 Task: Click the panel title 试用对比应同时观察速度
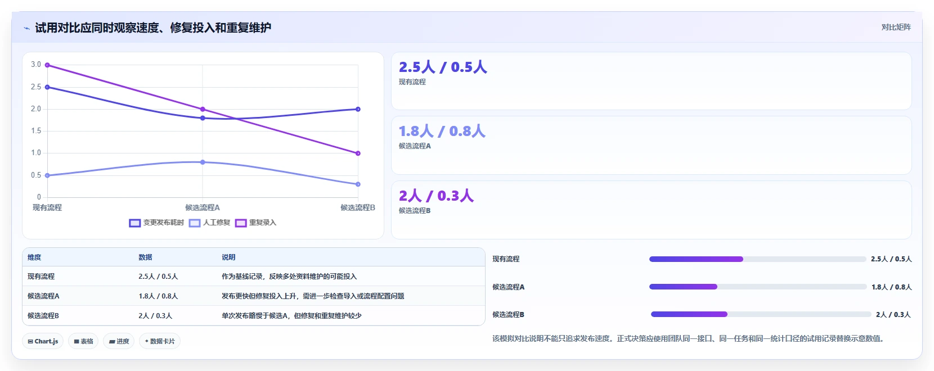153,28
